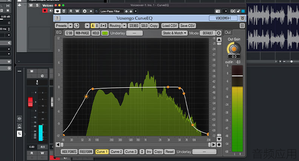This screenshot has width=299, height=161.
Task: Click the QC quick controls button
Action: [x=233, y=11]
